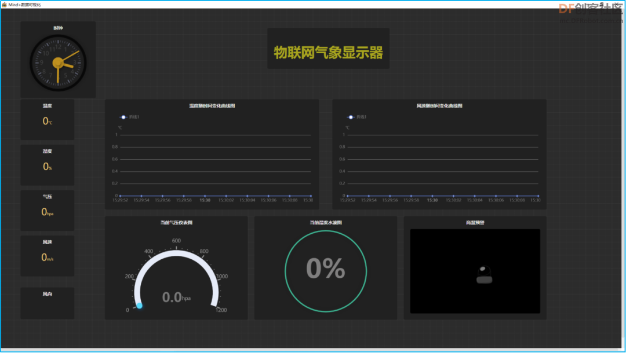Screen dimensions: 626x353
Task: Select the 物联网气象显示器 title block
Action: [328, 48]
